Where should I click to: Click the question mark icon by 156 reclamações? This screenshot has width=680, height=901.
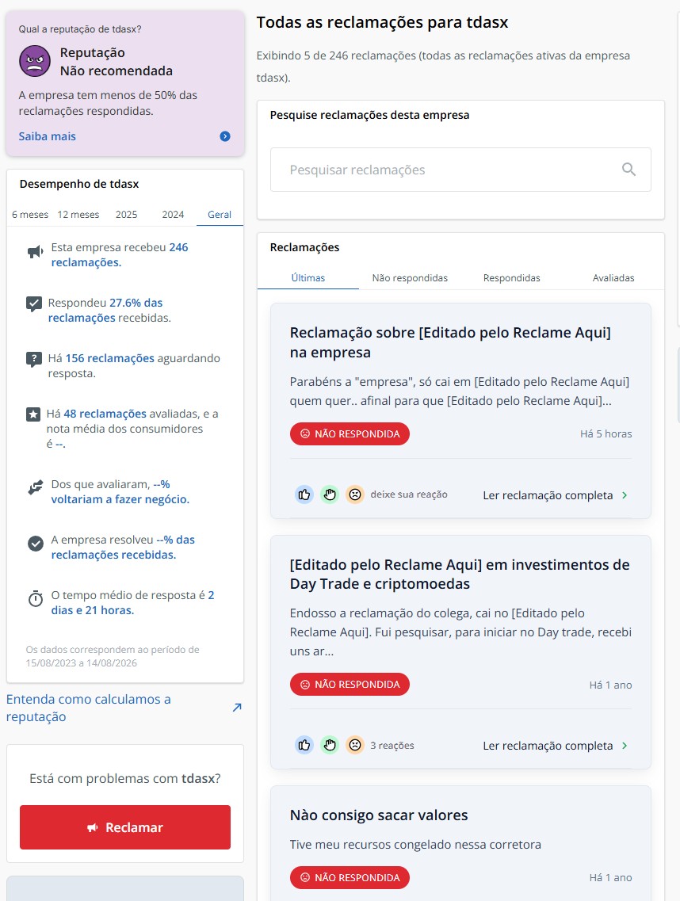click(34, 360)
